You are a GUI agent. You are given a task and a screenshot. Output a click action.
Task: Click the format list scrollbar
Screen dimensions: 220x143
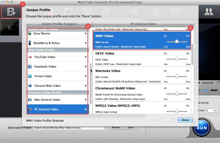coord(192,55)
